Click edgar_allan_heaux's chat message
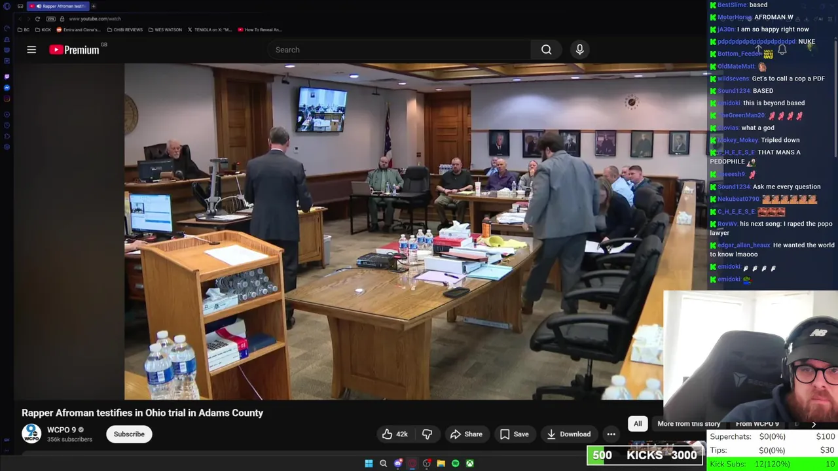The height and width of the screenshot is (471, 838). pos(773,250)
